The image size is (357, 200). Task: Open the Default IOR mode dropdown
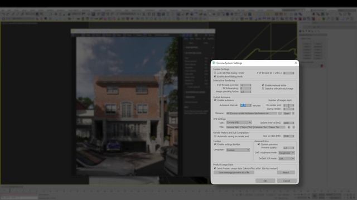tap(286, 158)
